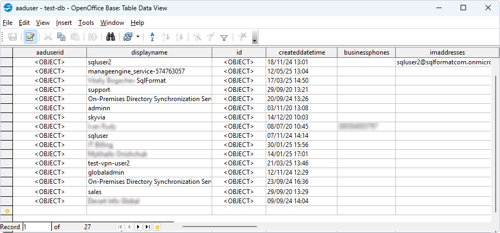Select the displayname column header
This screenshot has height=233, width=500.
149,52
